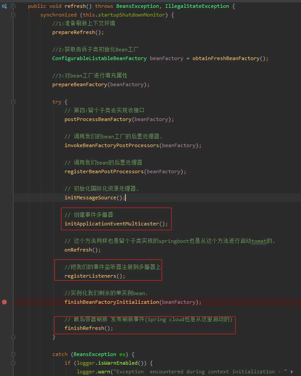Click the try block closing fold marker
Viewport: 301px width, 376px height.
pyautogui.click(x=14, y=337)
